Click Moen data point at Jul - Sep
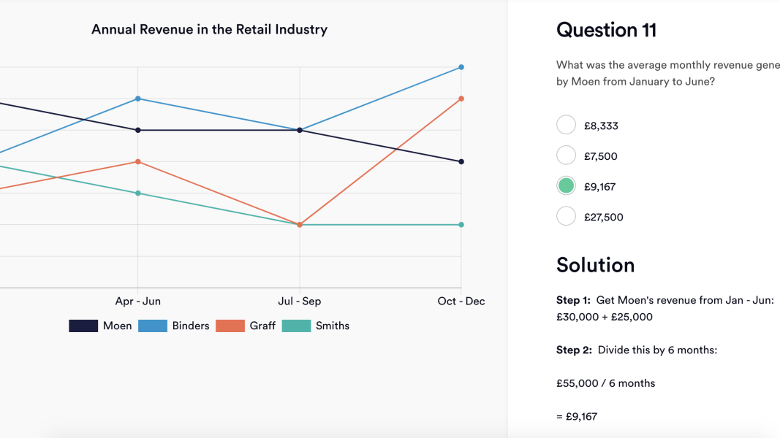Screen dimensions: 780x438 coord(300,130)
